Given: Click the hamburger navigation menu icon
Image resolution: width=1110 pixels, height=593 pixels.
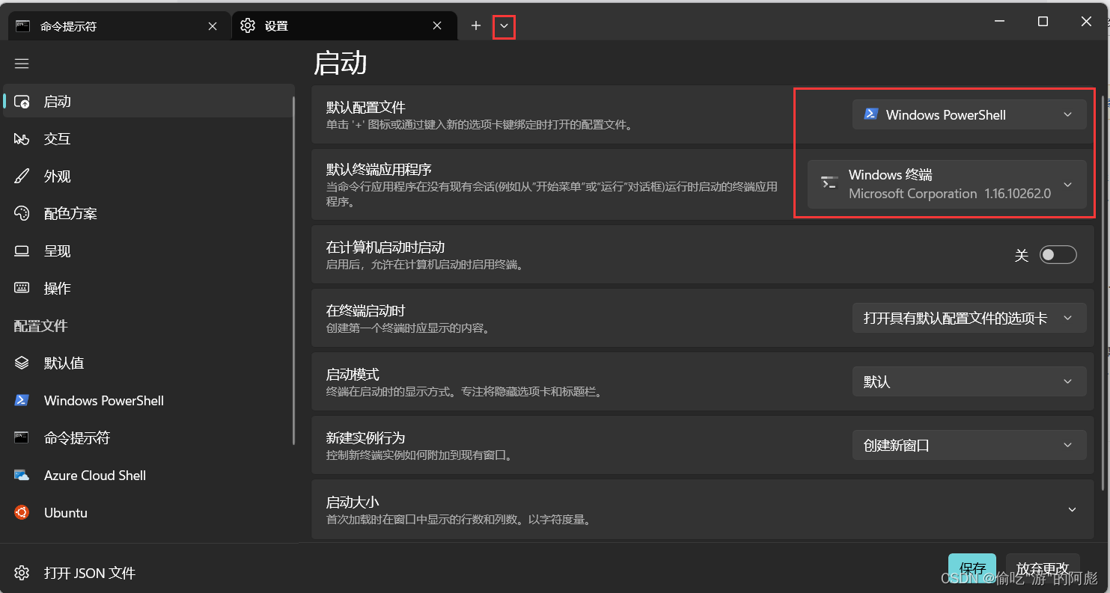Looking at the screenshot, I should click(x=22, y=64).
